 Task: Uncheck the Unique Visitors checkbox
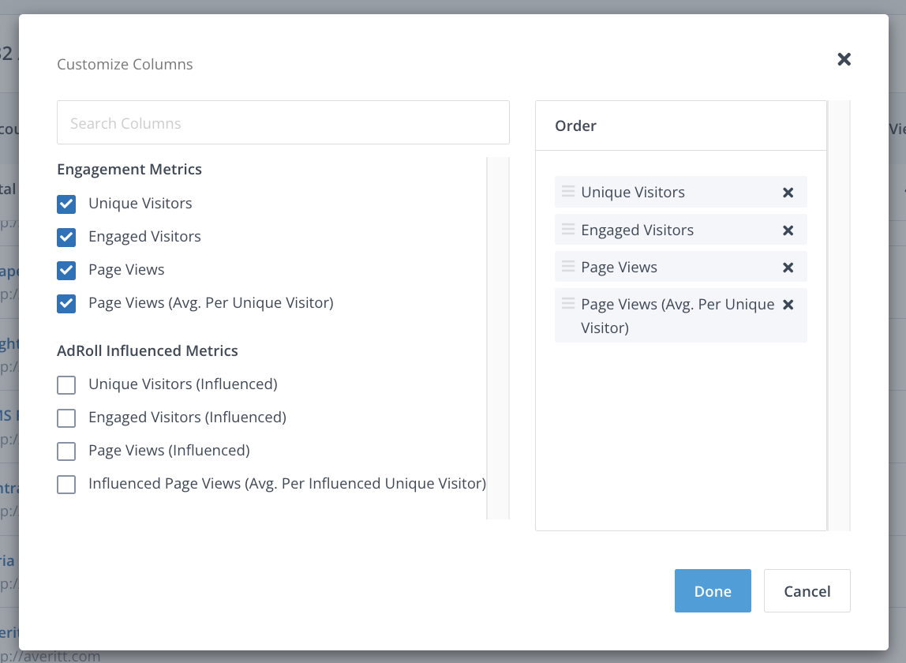[x=66, y=204]
